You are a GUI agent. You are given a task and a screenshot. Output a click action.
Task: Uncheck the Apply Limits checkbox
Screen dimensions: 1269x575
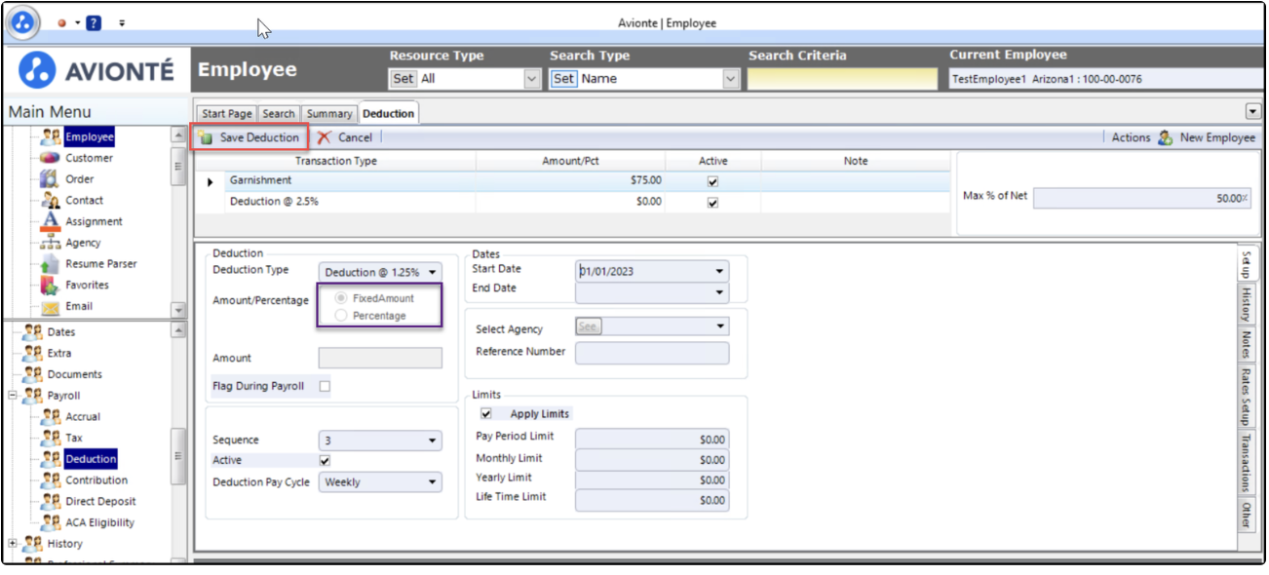(x=486, y=414)
